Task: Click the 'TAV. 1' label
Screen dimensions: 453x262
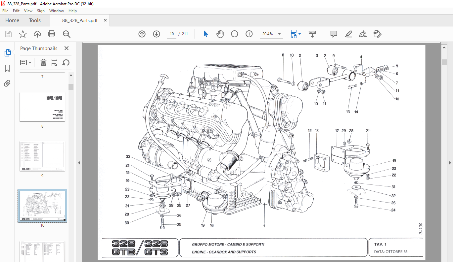Action: coord(380,245)
